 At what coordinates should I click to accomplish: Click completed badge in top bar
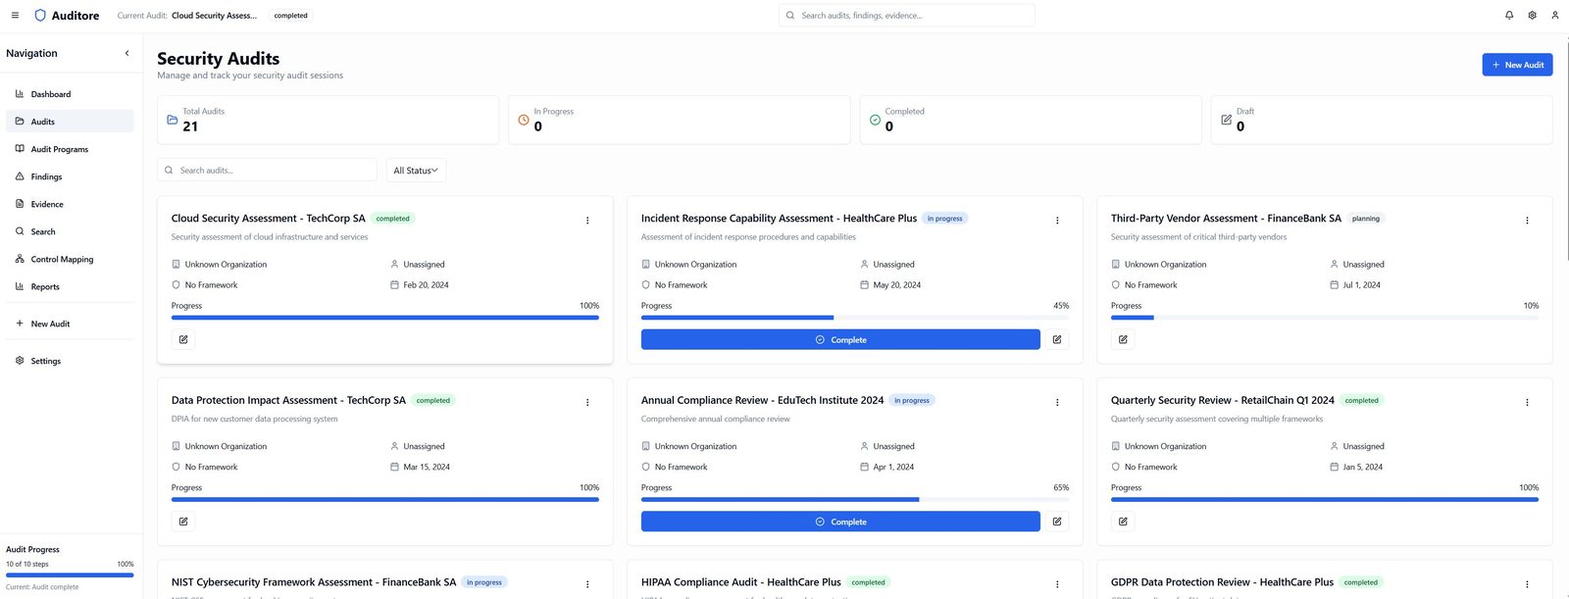pos(290,16)
